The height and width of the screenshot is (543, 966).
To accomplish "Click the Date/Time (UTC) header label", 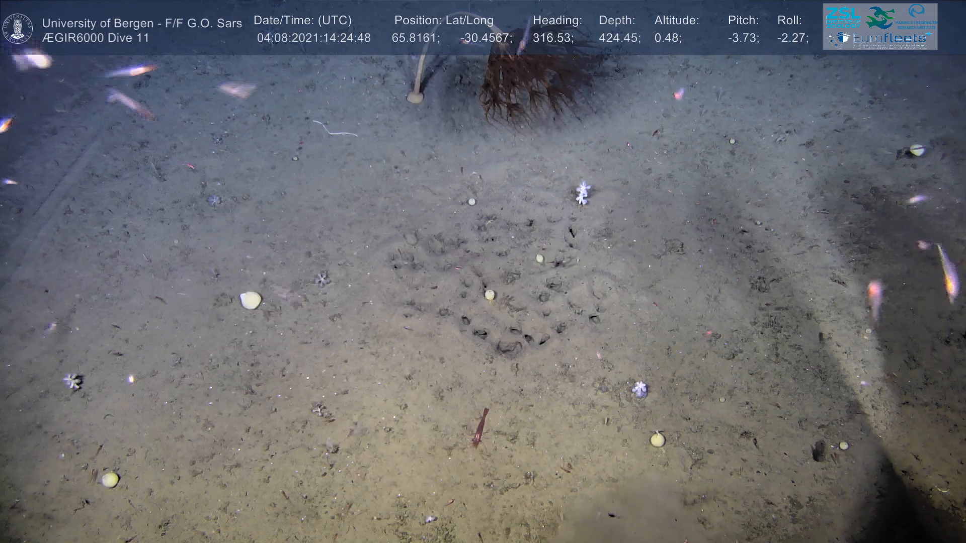I will click(302, 21).
